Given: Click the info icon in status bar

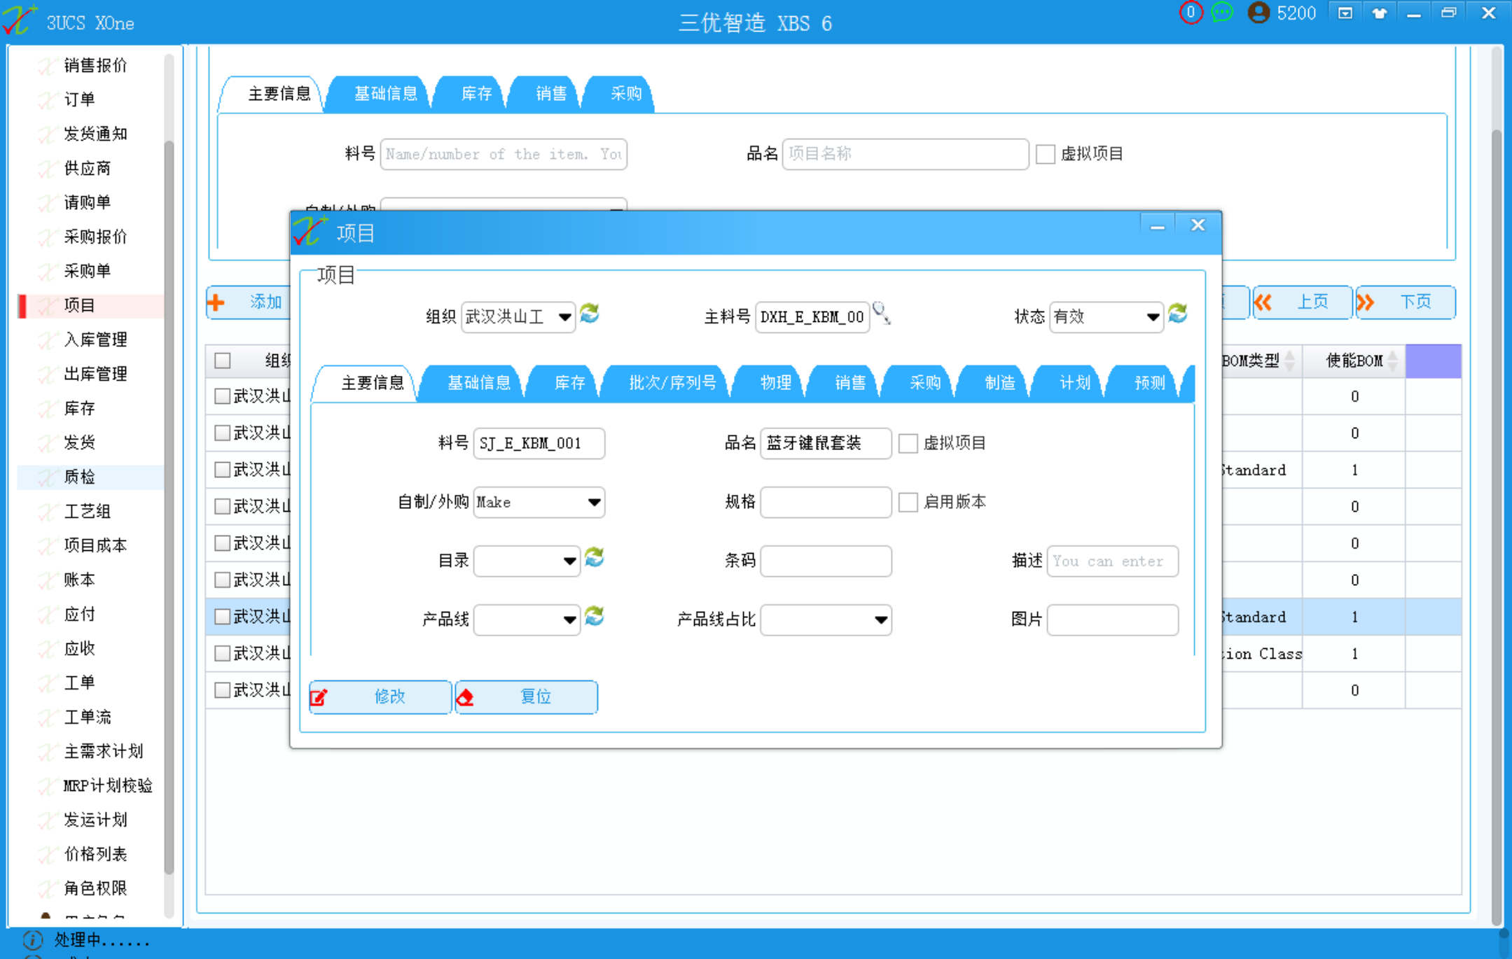Looking at the screenshot, I should pos(33,939).
